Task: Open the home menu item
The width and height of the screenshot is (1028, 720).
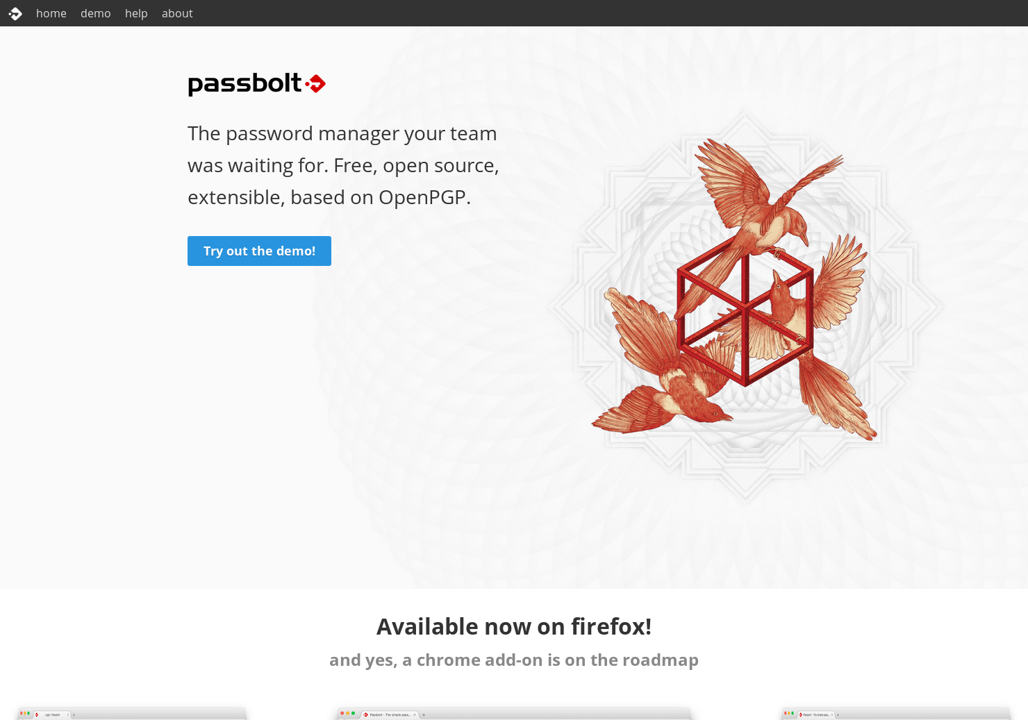Action: 51,13
